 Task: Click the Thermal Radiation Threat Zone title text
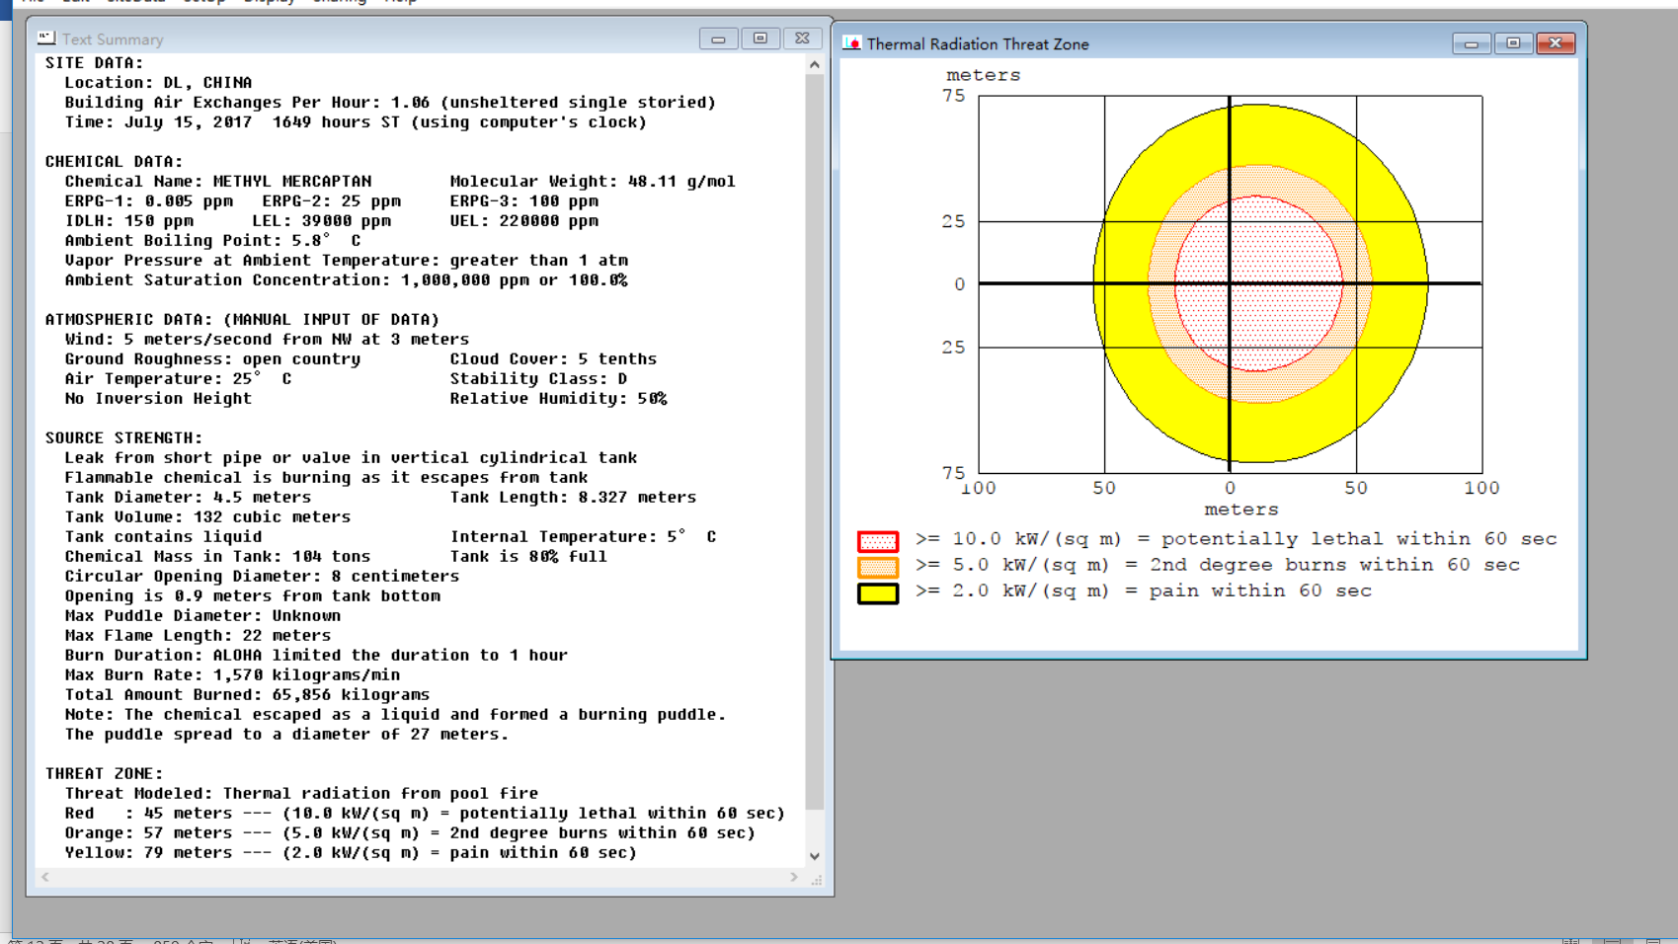tap(978, 44)
